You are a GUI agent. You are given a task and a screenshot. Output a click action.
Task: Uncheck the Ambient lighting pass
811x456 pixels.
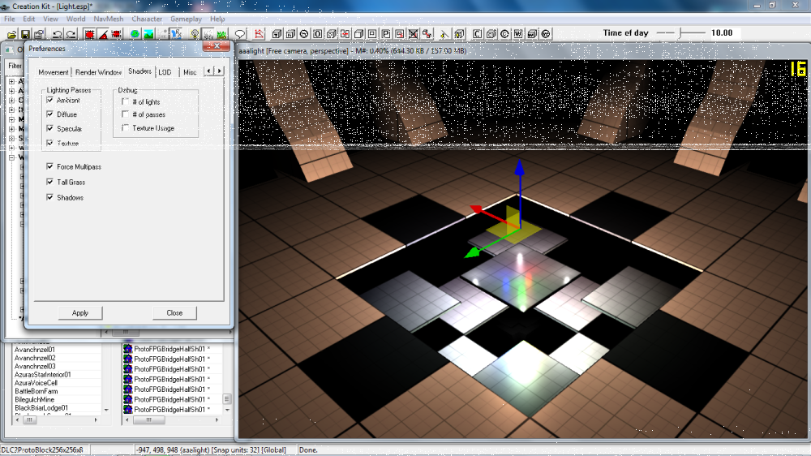tap(49, 100)
